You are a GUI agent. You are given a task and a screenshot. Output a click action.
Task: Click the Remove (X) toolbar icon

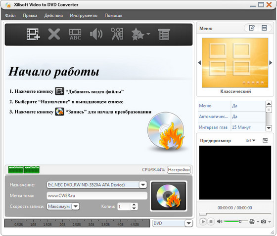(54, 34)
